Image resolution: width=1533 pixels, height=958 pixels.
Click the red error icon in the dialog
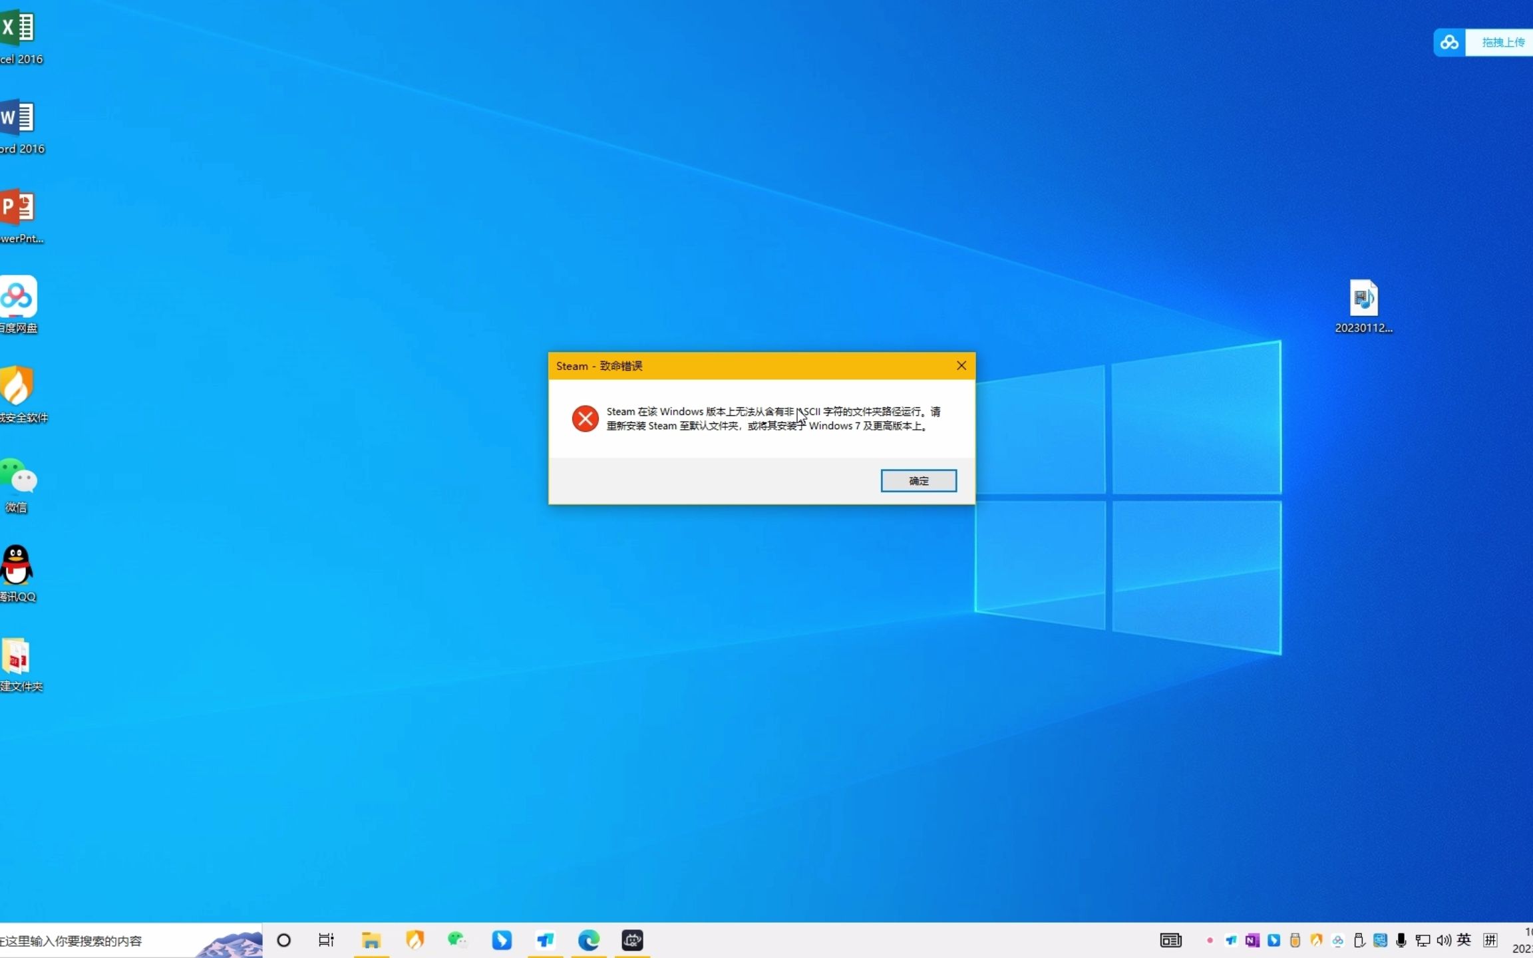585,418
